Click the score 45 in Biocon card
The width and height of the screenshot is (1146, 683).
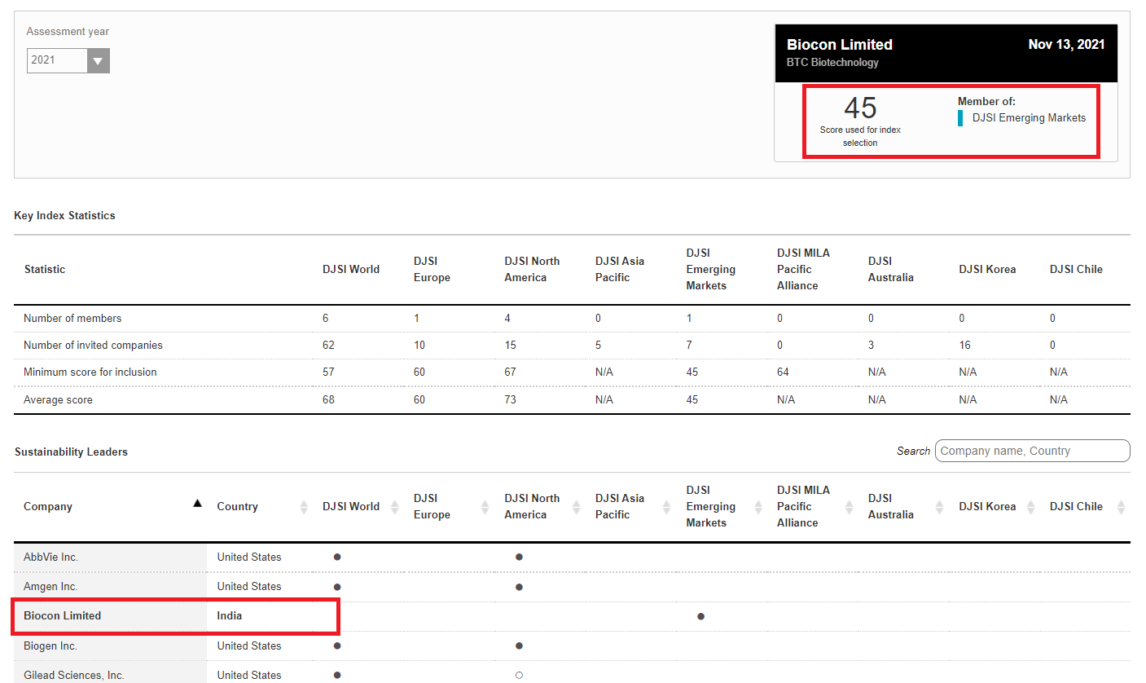point(860,108)
